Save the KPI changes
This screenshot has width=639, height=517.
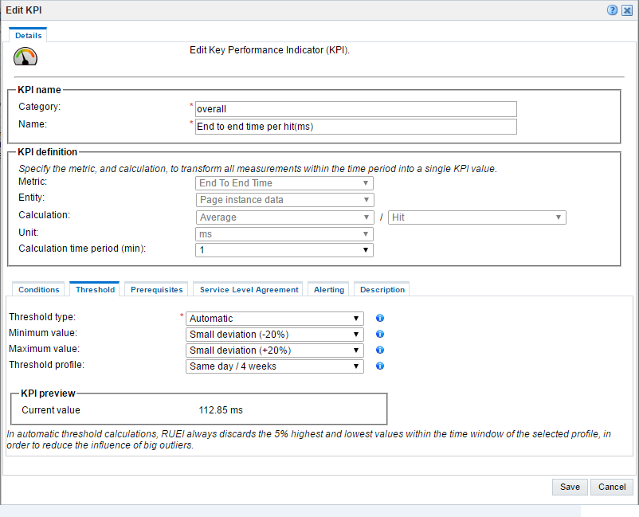click(570, 487)
